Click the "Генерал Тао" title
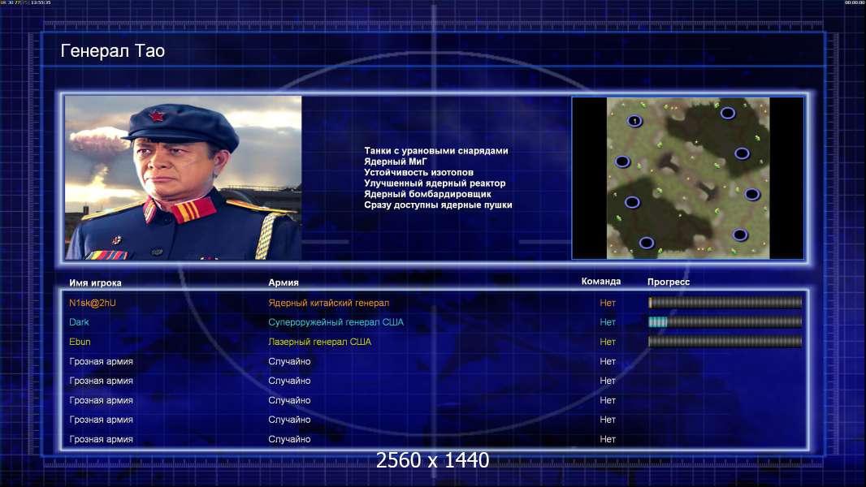Screen dimensions: 866x487 (113, 51)
